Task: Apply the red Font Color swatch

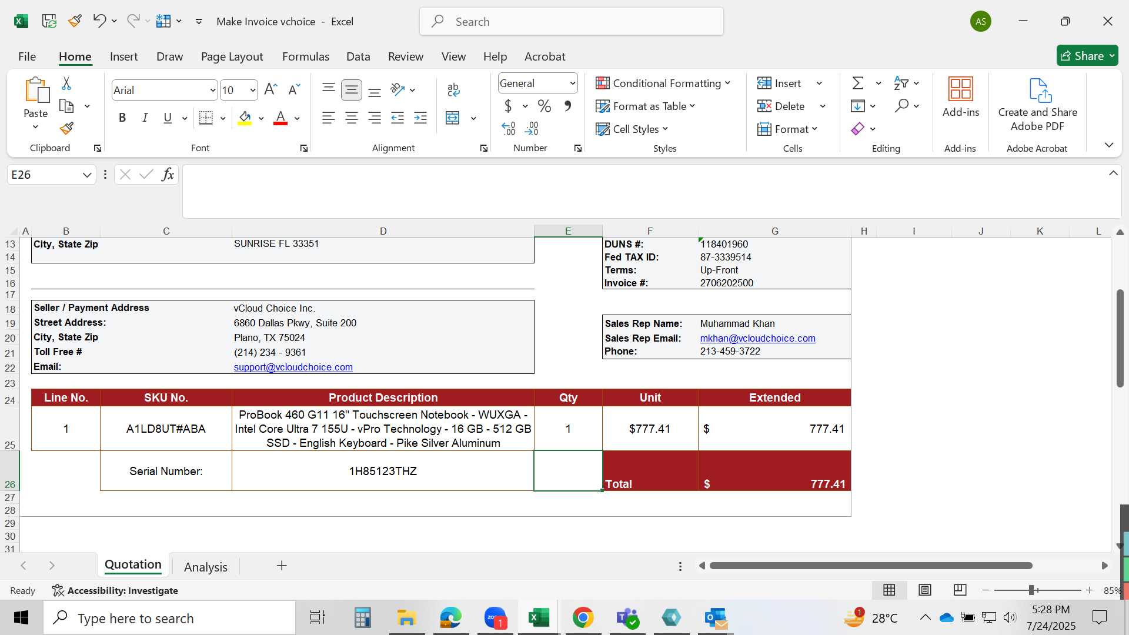Action: click(280, 118)
